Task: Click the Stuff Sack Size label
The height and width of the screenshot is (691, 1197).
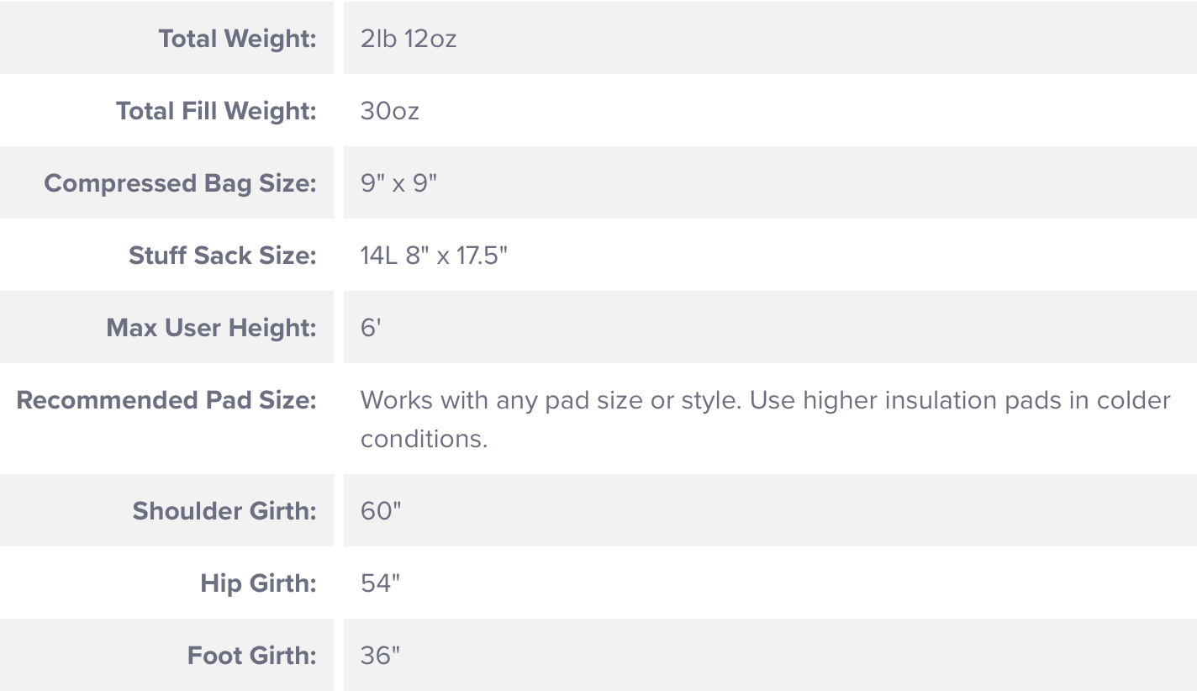Action: click(222, 256)
